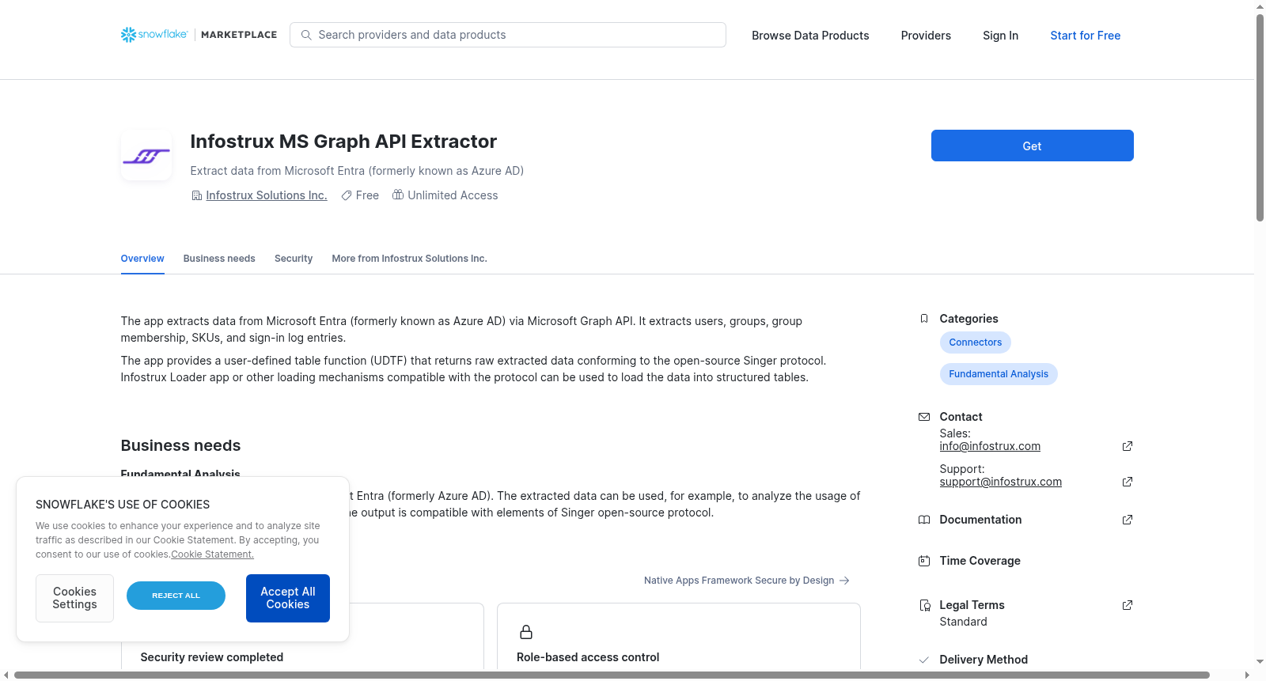The width and height of the screenshot is (1266, 681).
Task: Click the Snowflake logo
Action: (x=154, y=35)
